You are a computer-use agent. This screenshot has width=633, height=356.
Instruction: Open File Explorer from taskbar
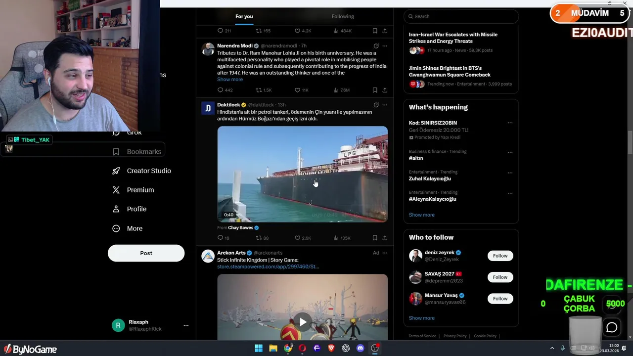coord(273,348)
